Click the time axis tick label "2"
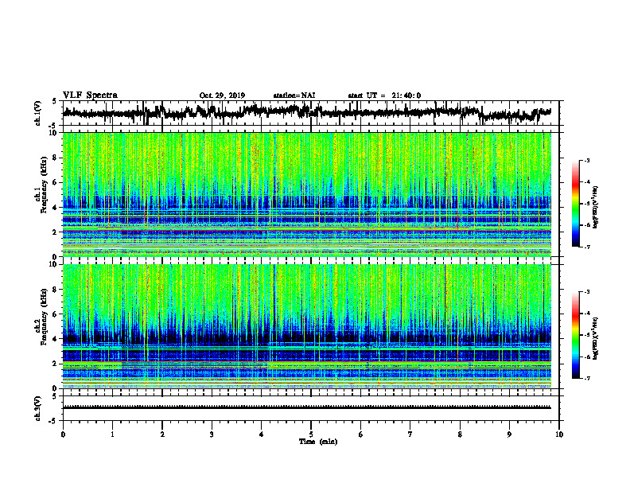 coord(162,434)
